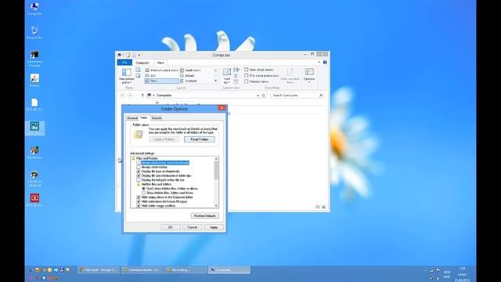Open the address bar history dropdown

pyautogui.click(x=258, y=96)
